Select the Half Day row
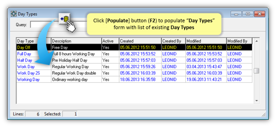 pos(134,60)
